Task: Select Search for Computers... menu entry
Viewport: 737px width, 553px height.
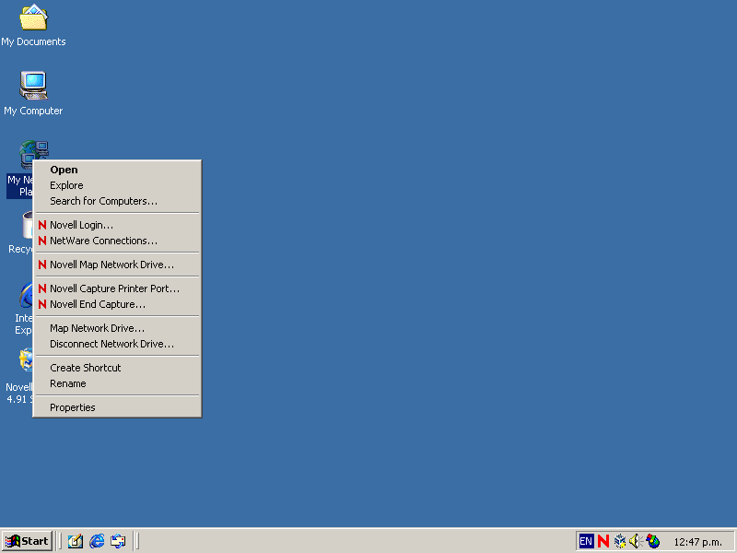Action: (x=118, y=201)
